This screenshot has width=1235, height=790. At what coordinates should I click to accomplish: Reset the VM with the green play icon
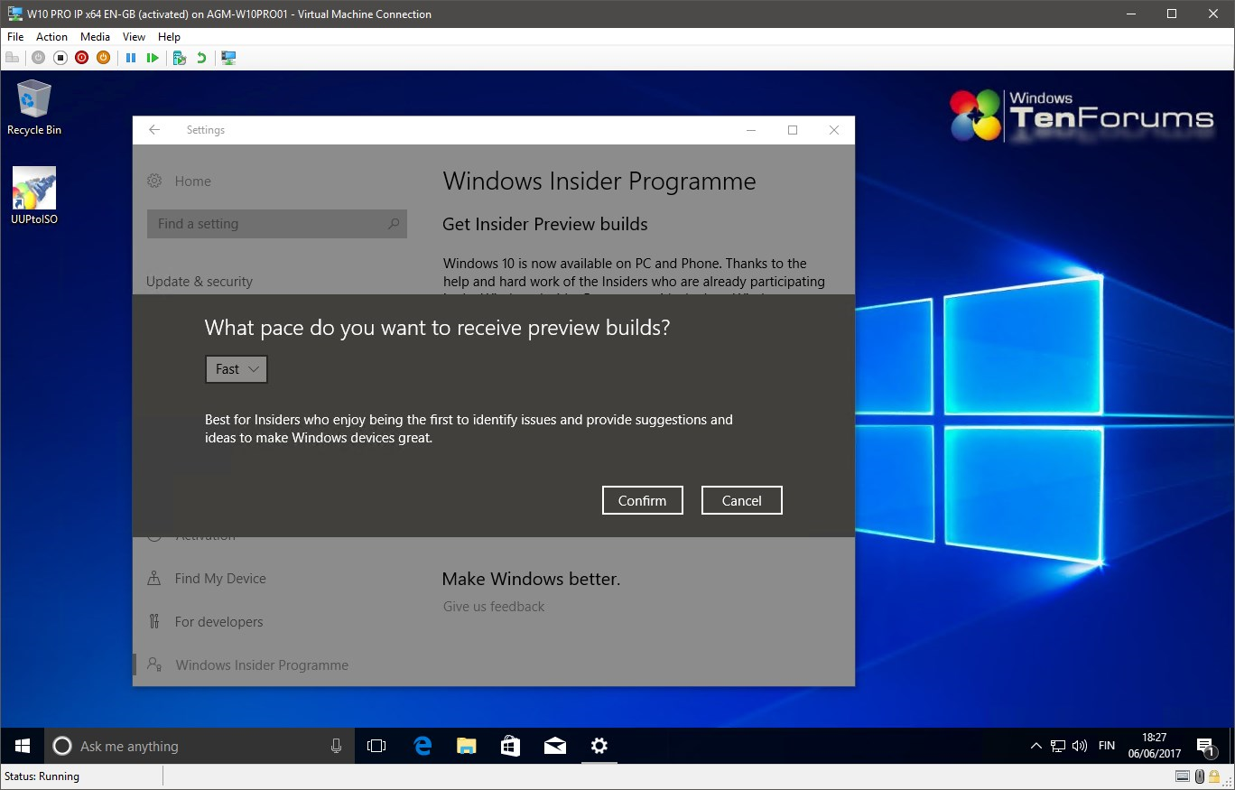[153, 58]
